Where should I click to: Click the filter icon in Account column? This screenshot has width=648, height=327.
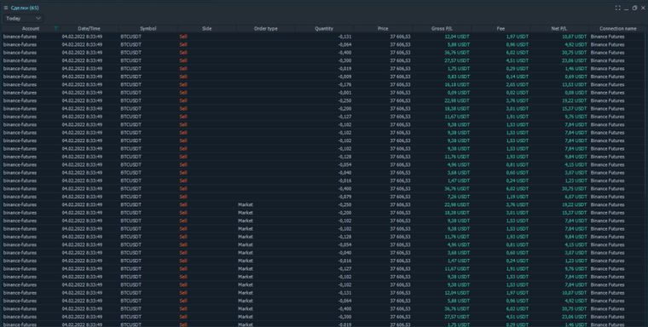(56, 28)
